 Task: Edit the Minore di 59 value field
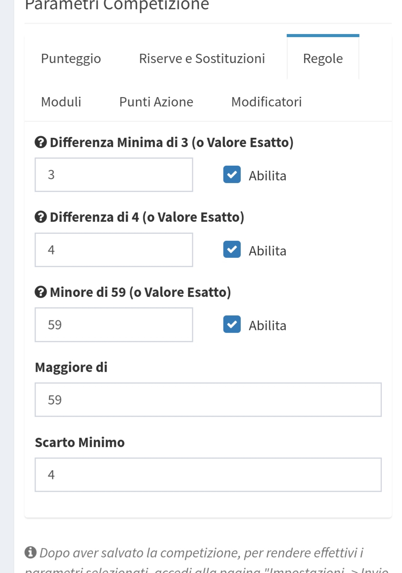pyautogui.click(x=114, y=325)
